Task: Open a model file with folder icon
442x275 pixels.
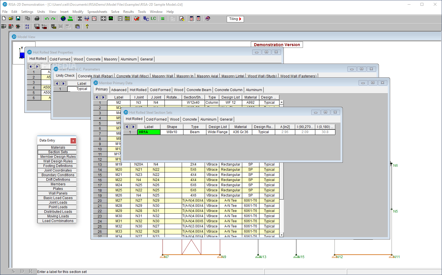Action: point(11,19)
